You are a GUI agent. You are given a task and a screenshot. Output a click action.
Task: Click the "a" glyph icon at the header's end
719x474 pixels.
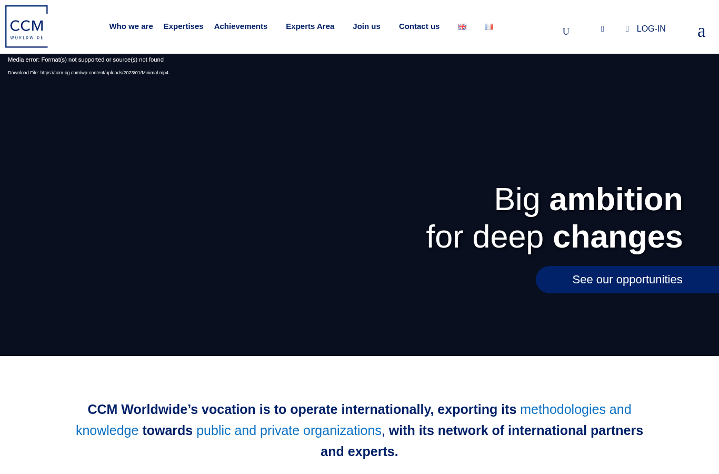[x=701, y=31]
